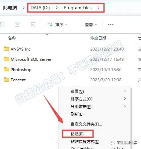
Task: Click the delete trash can icon
Action: coord(33,24)
